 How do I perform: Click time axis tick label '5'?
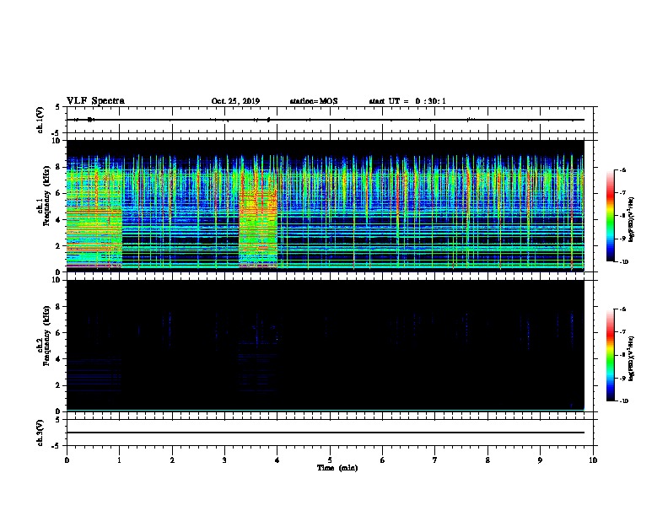(330, 460)
